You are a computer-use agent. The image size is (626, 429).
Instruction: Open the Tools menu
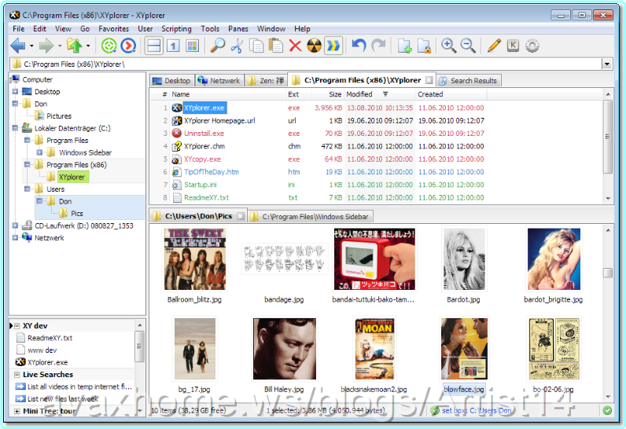click(210, 29)
